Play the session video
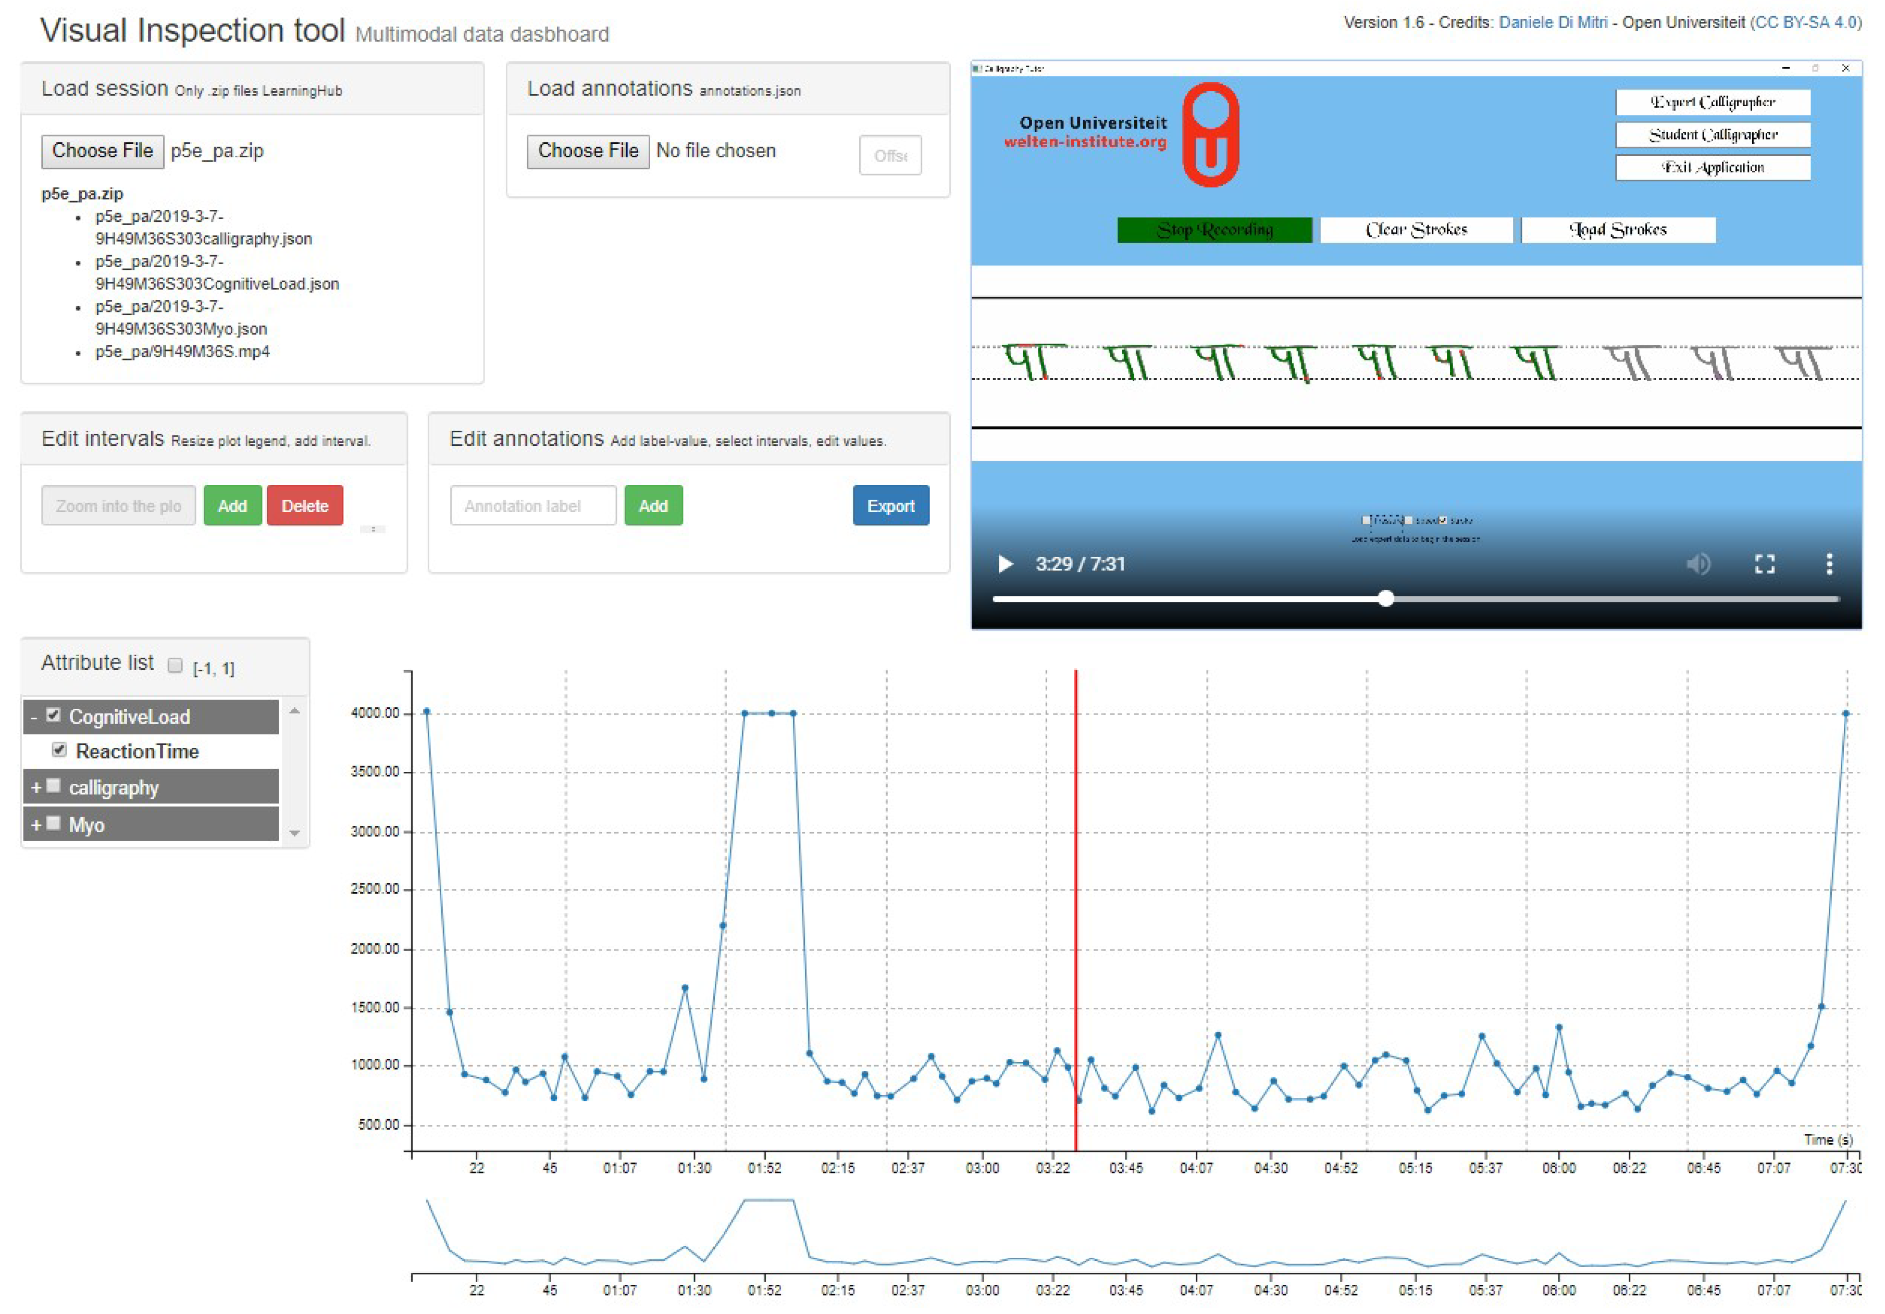Viewport: 1885px width, 1314px height. [1005, 565]
